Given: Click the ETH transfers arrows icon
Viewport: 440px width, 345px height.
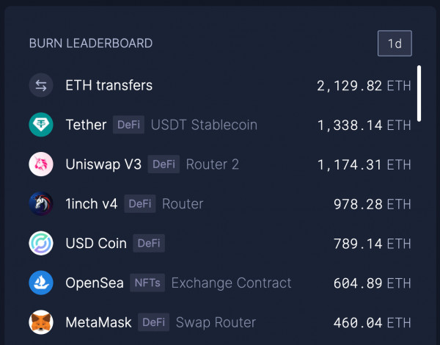Looking at the screenshot, I should [x=41, y=86].
